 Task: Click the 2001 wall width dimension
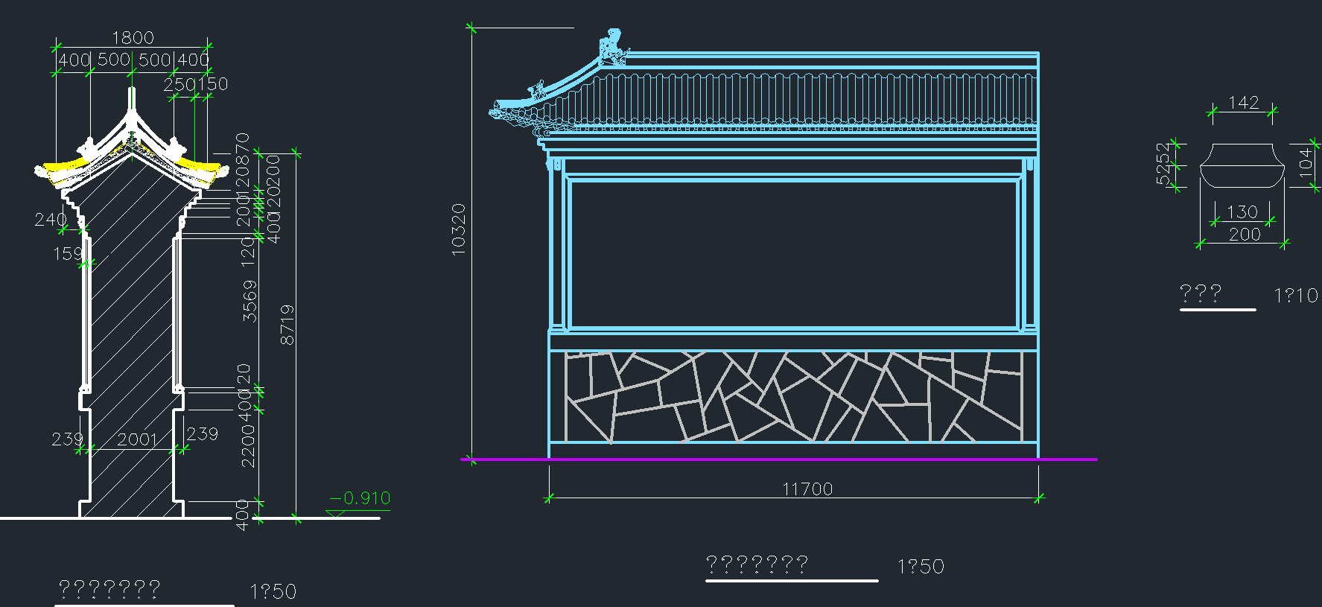[137, 439]
